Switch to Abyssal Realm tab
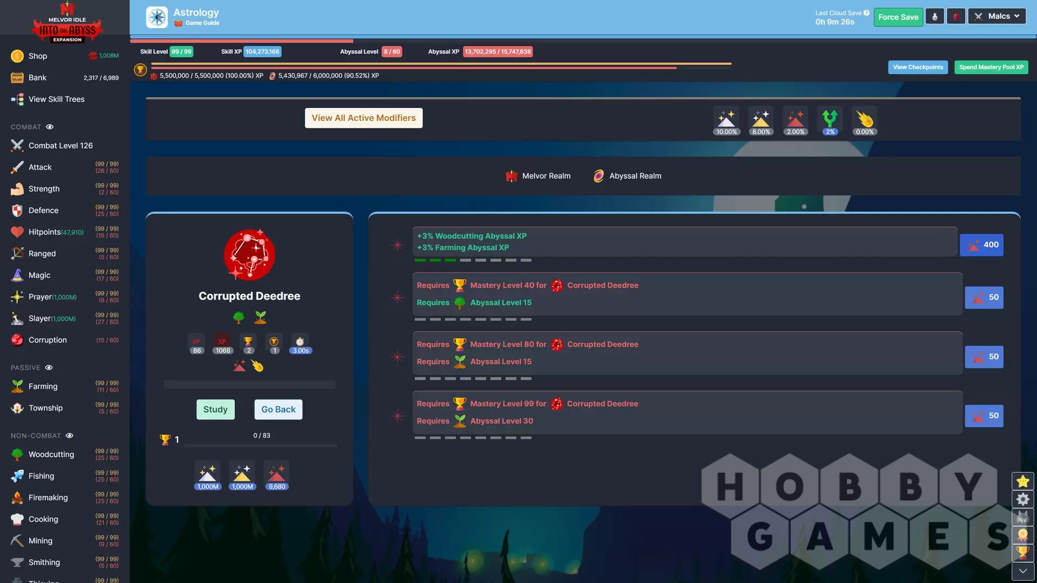This screenshot has width=1037, height=583. 627,176
